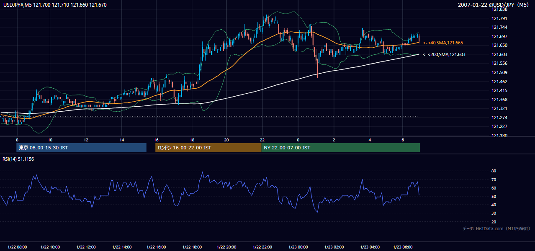Click price axis value 121.838

[x=499, y=9]
